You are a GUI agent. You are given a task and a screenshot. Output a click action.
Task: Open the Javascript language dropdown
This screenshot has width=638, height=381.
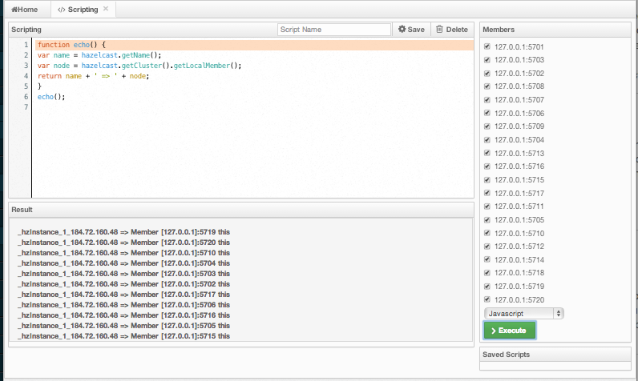tap(523, 314)
